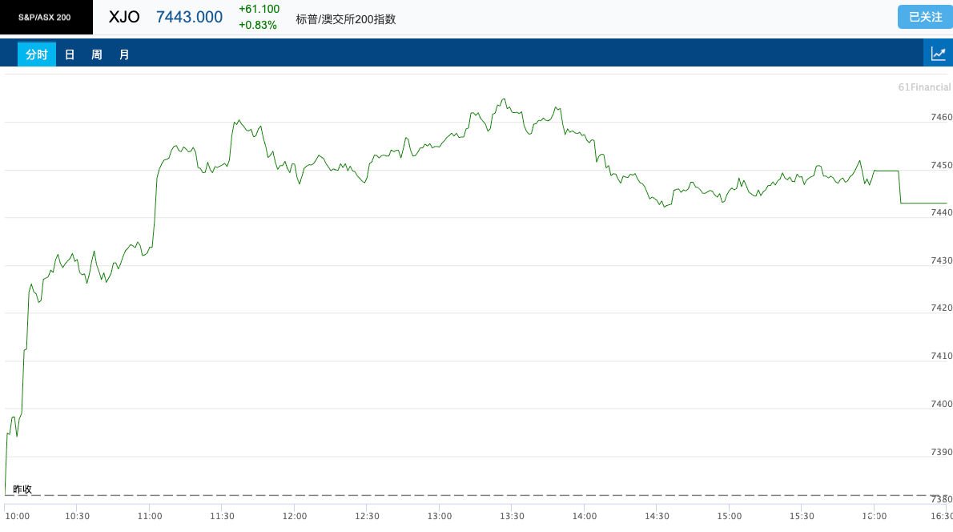The height and width of the screenshot is (532, 953).
Task: Click the 7440 price axis label
Action: 942,212
